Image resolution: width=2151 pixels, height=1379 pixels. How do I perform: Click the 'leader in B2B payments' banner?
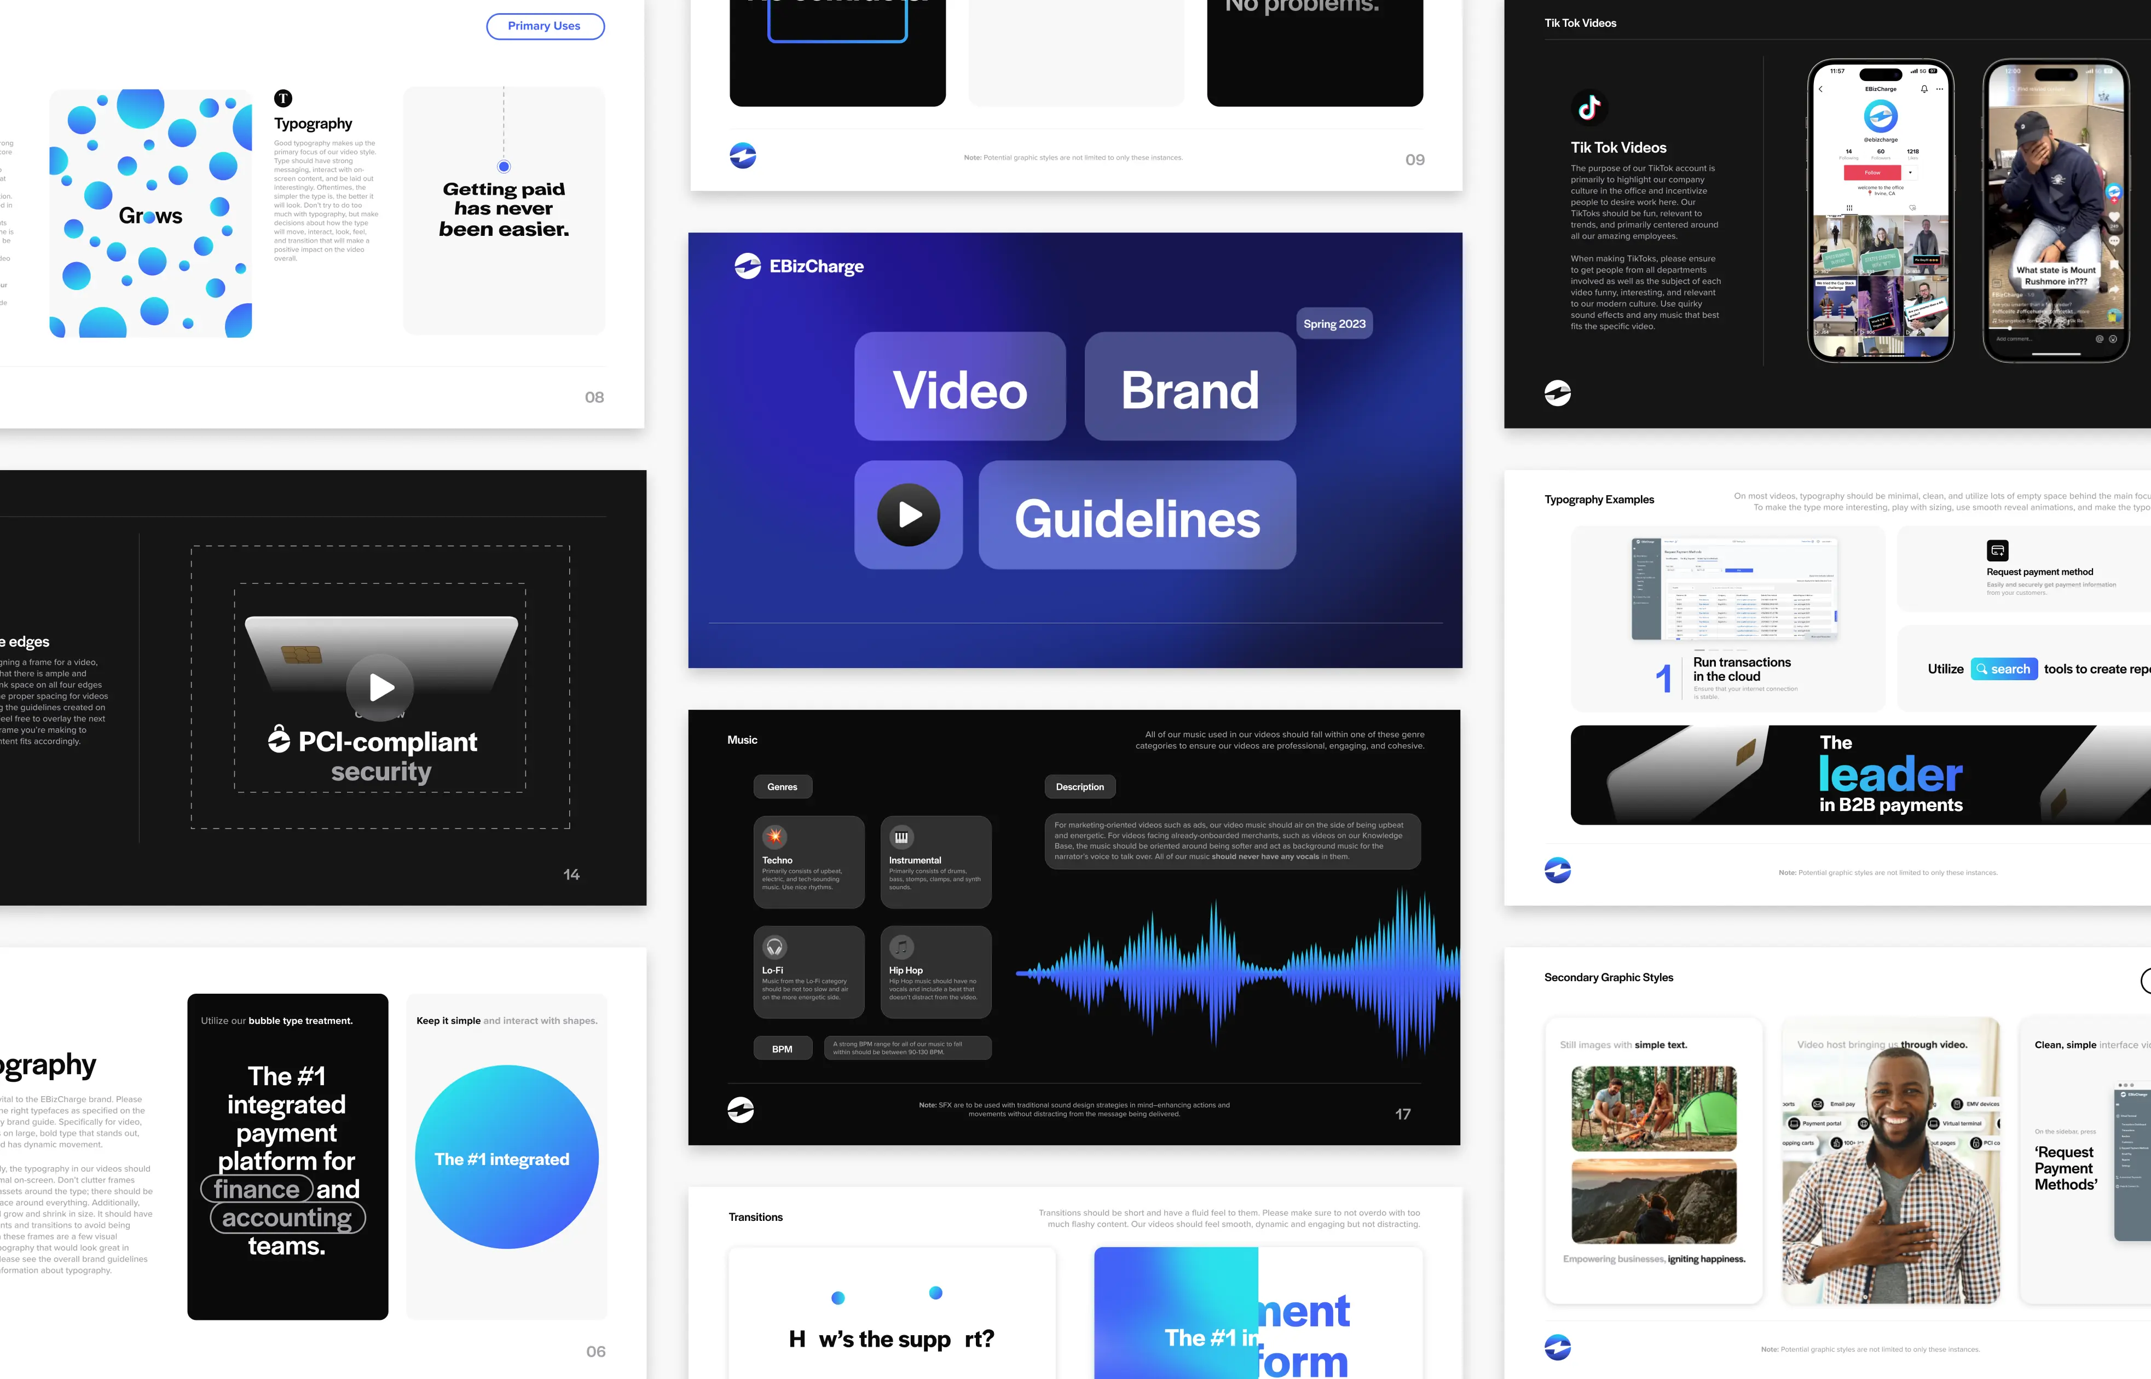[x=1861, y=775]
